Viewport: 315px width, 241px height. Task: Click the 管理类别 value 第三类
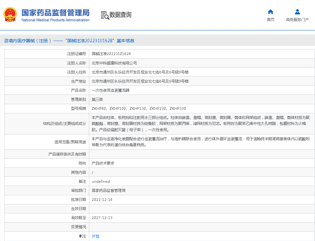tap(97, 100)
